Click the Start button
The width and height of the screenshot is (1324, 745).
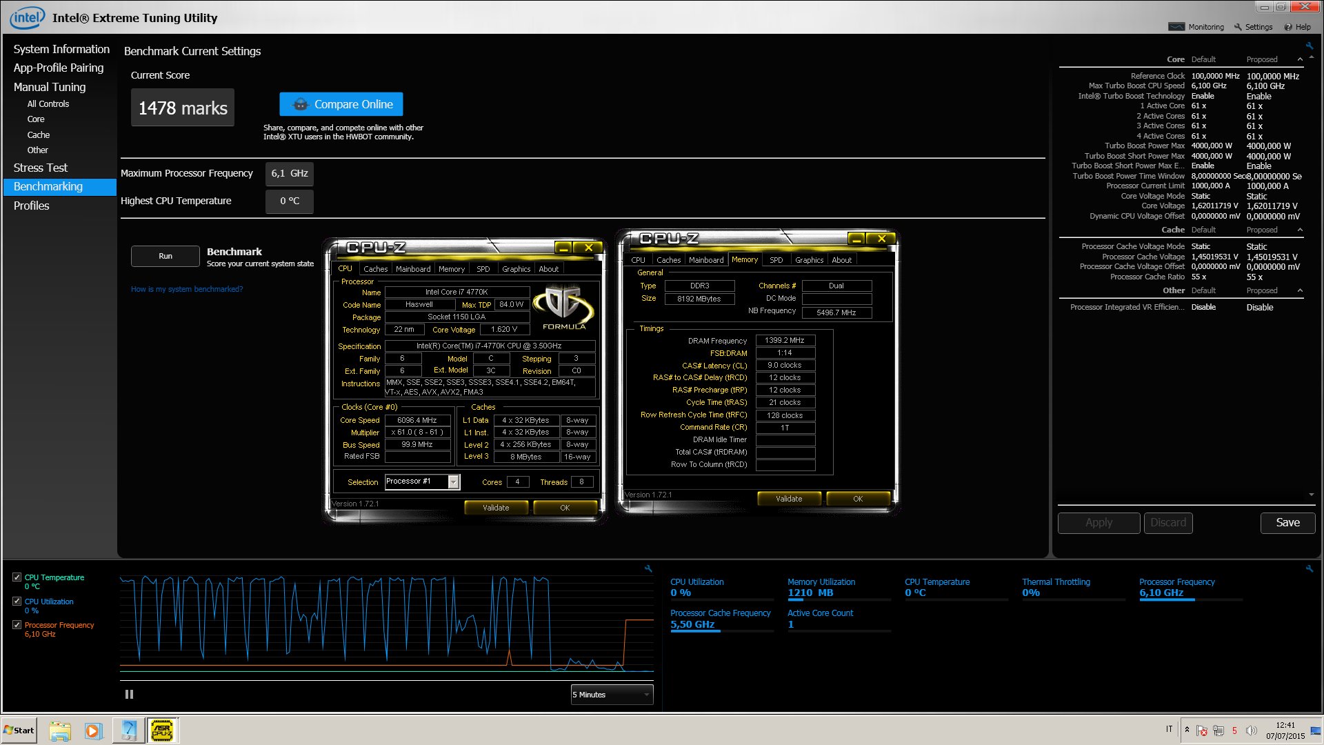(19, 731)
